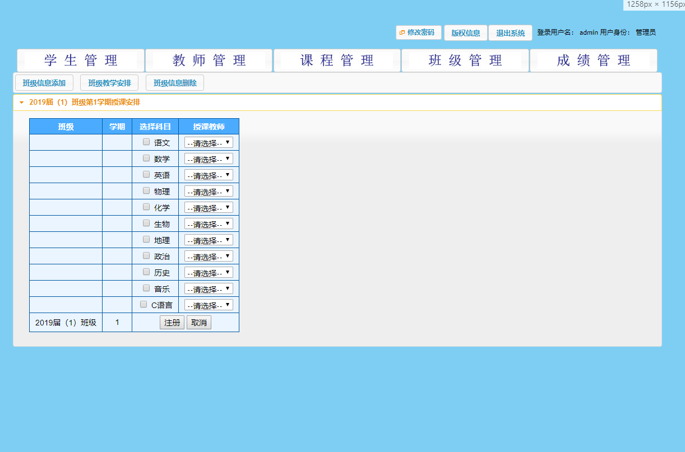Go to 成绩管理 menu

(593, 60)
